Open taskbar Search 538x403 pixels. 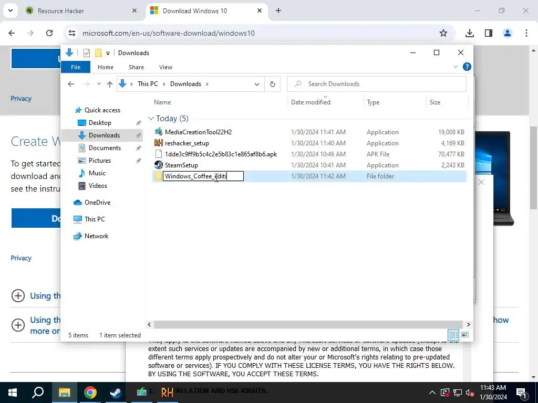click(x=38, y=393)
